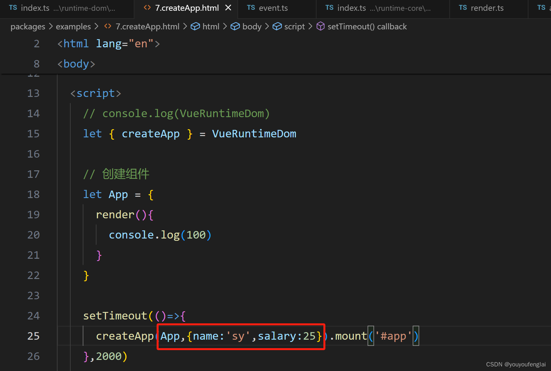551x371 pixels.
Task: Click the '<script>' tag text
Action: coord(96,93)
